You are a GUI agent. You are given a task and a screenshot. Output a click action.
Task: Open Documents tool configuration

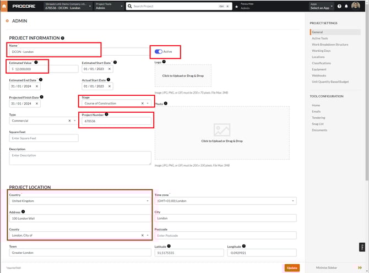coord(319,130)
